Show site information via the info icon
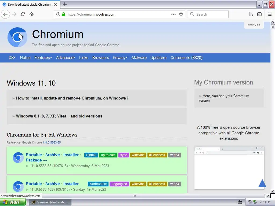 (x=58, y=14)
